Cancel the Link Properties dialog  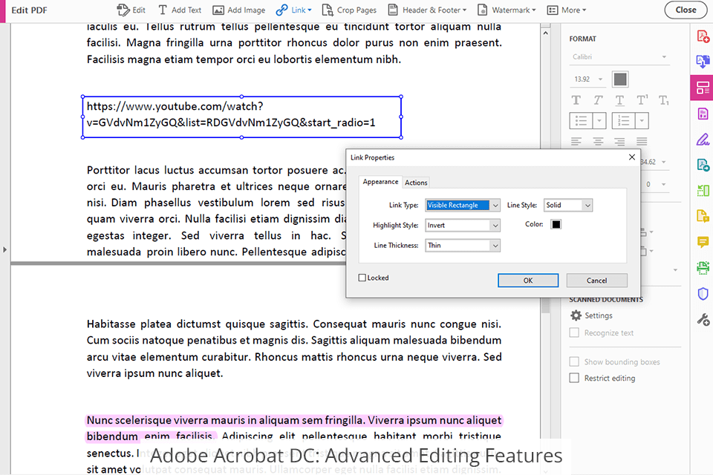click(x=596, y=281)
